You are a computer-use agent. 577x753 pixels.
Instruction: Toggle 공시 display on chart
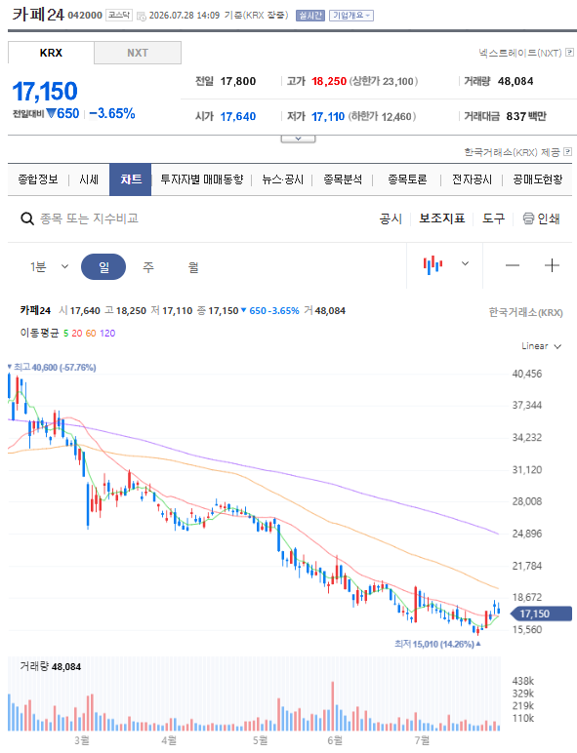coord(391,219)
